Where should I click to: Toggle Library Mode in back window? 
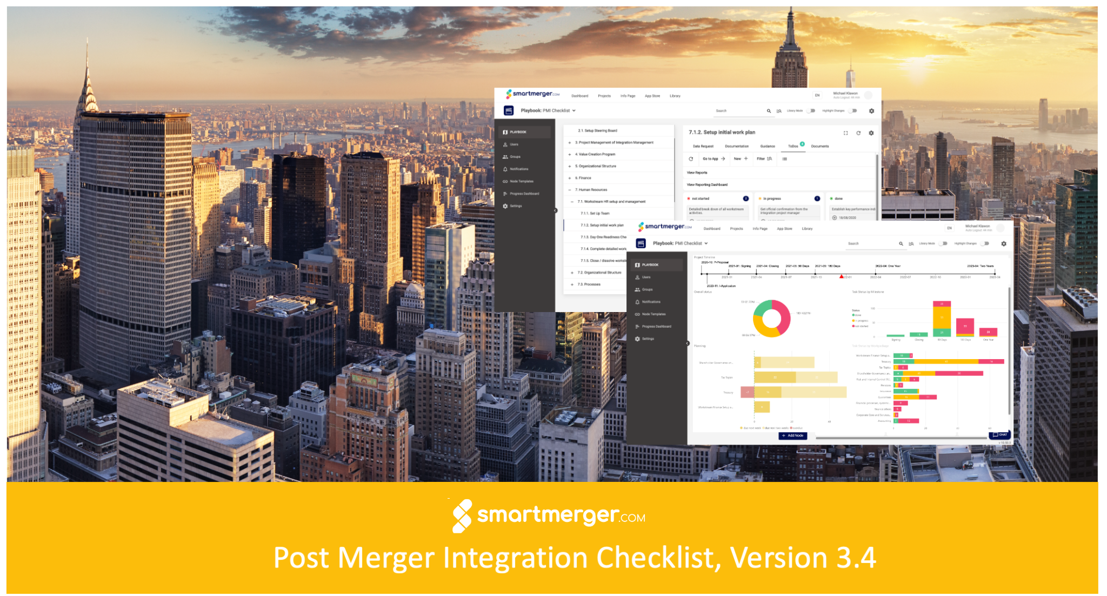[x=811, y=111]
